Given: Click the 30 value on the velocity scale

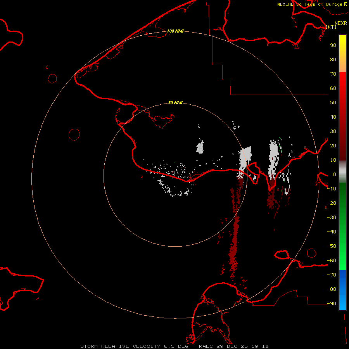Looking at the screenshot, I should (333, 131).
